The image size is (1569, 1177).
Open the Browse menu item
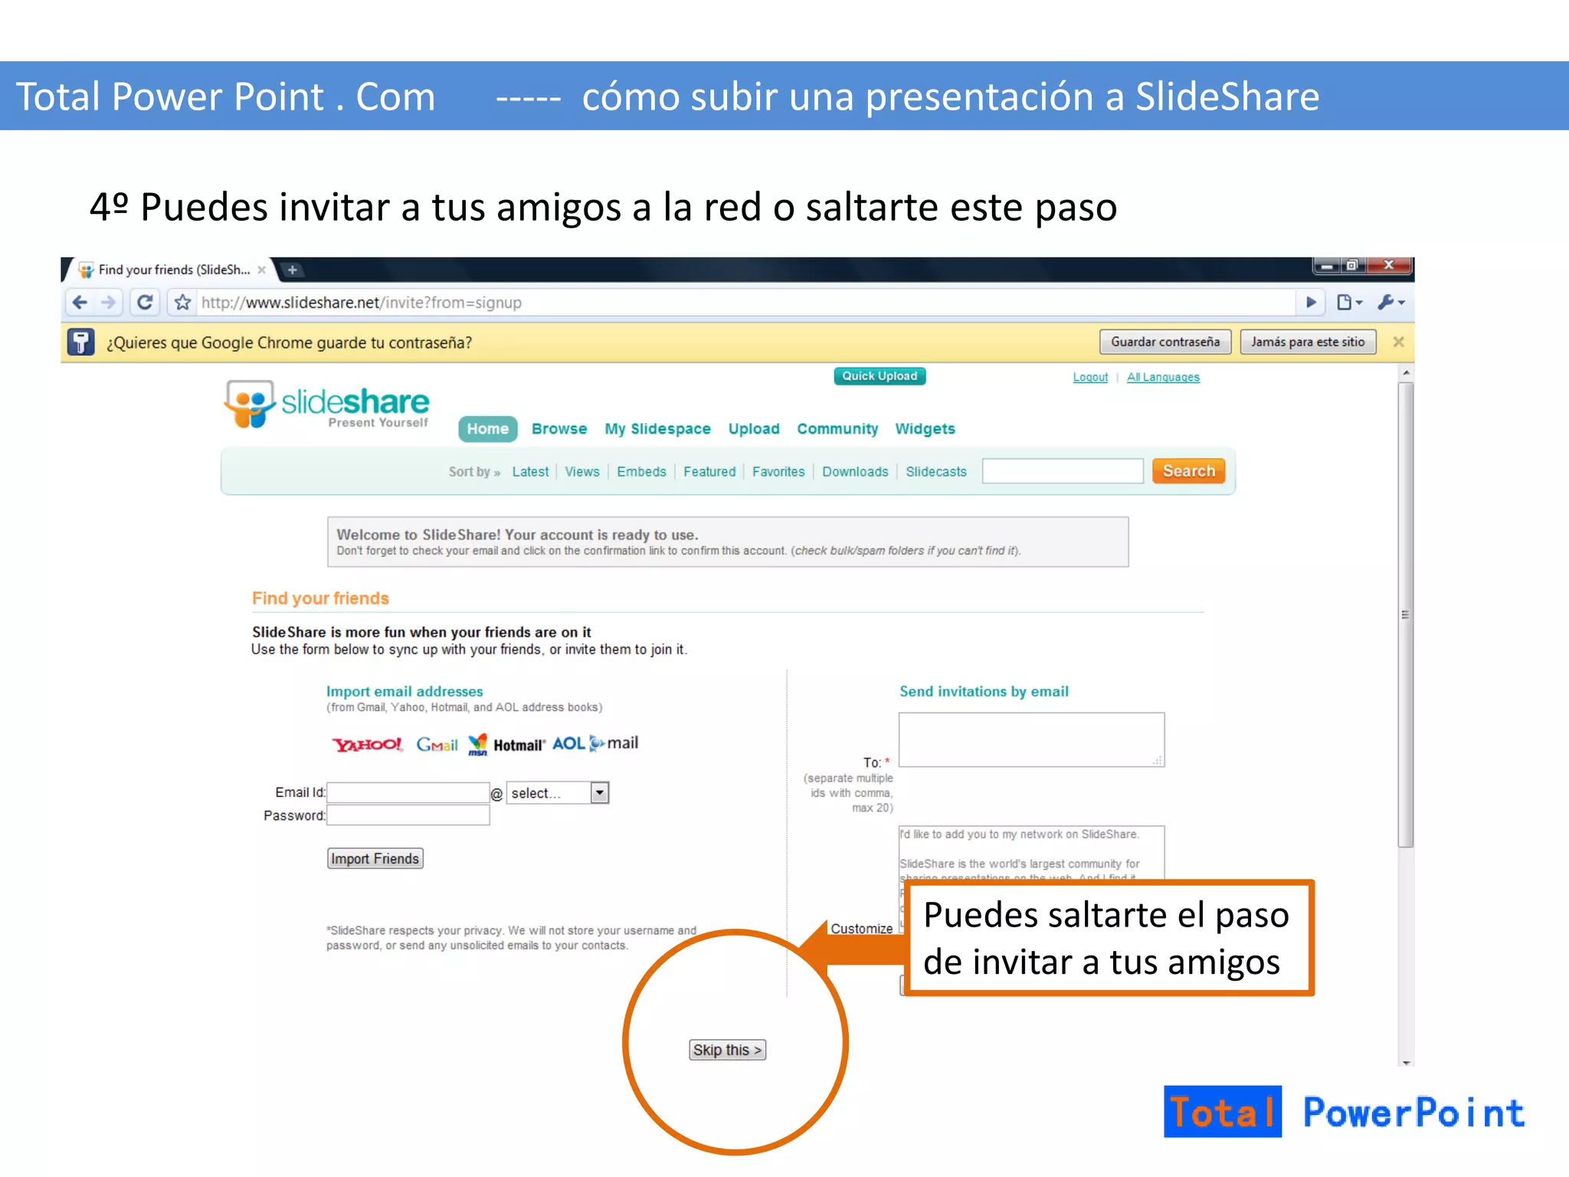pos(559,429)
